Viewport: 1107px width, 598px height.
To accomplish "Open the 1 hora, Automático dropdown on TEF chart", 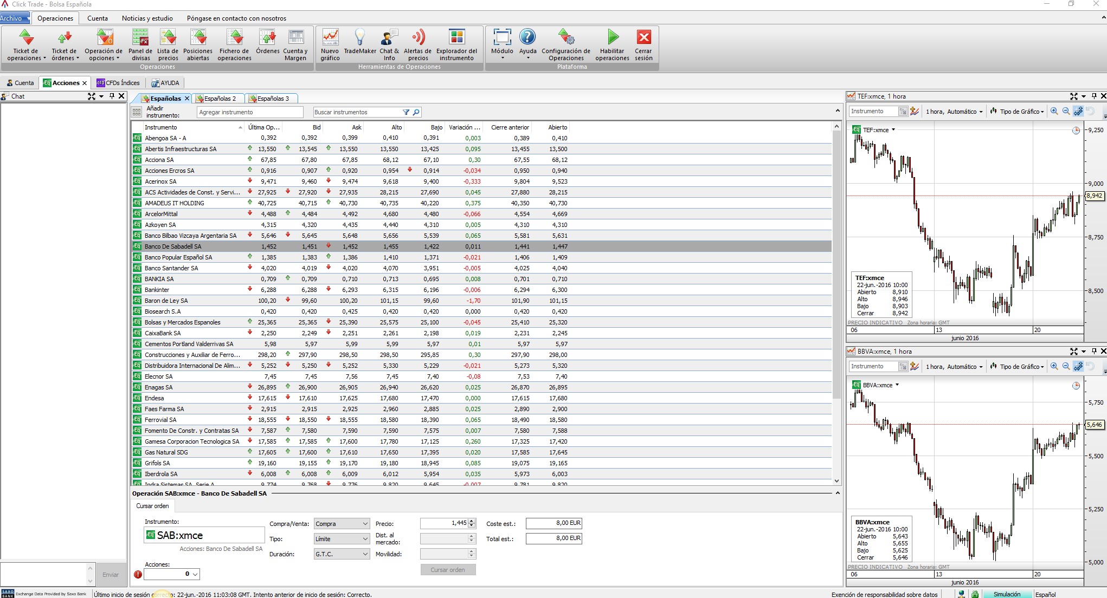I will coord(954,112).
